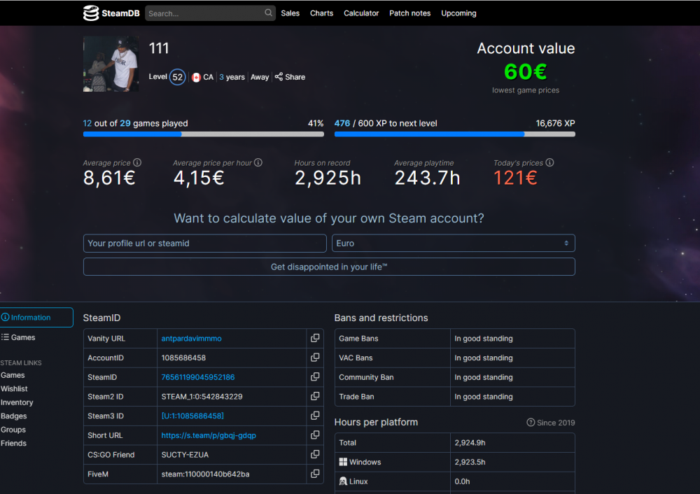The width and height of the screenshot is (700, 494).
Task: Click the search magnifier icon
Action: 268,13
